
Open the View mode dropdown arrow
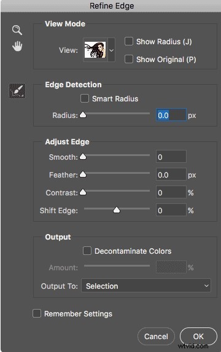112,50
